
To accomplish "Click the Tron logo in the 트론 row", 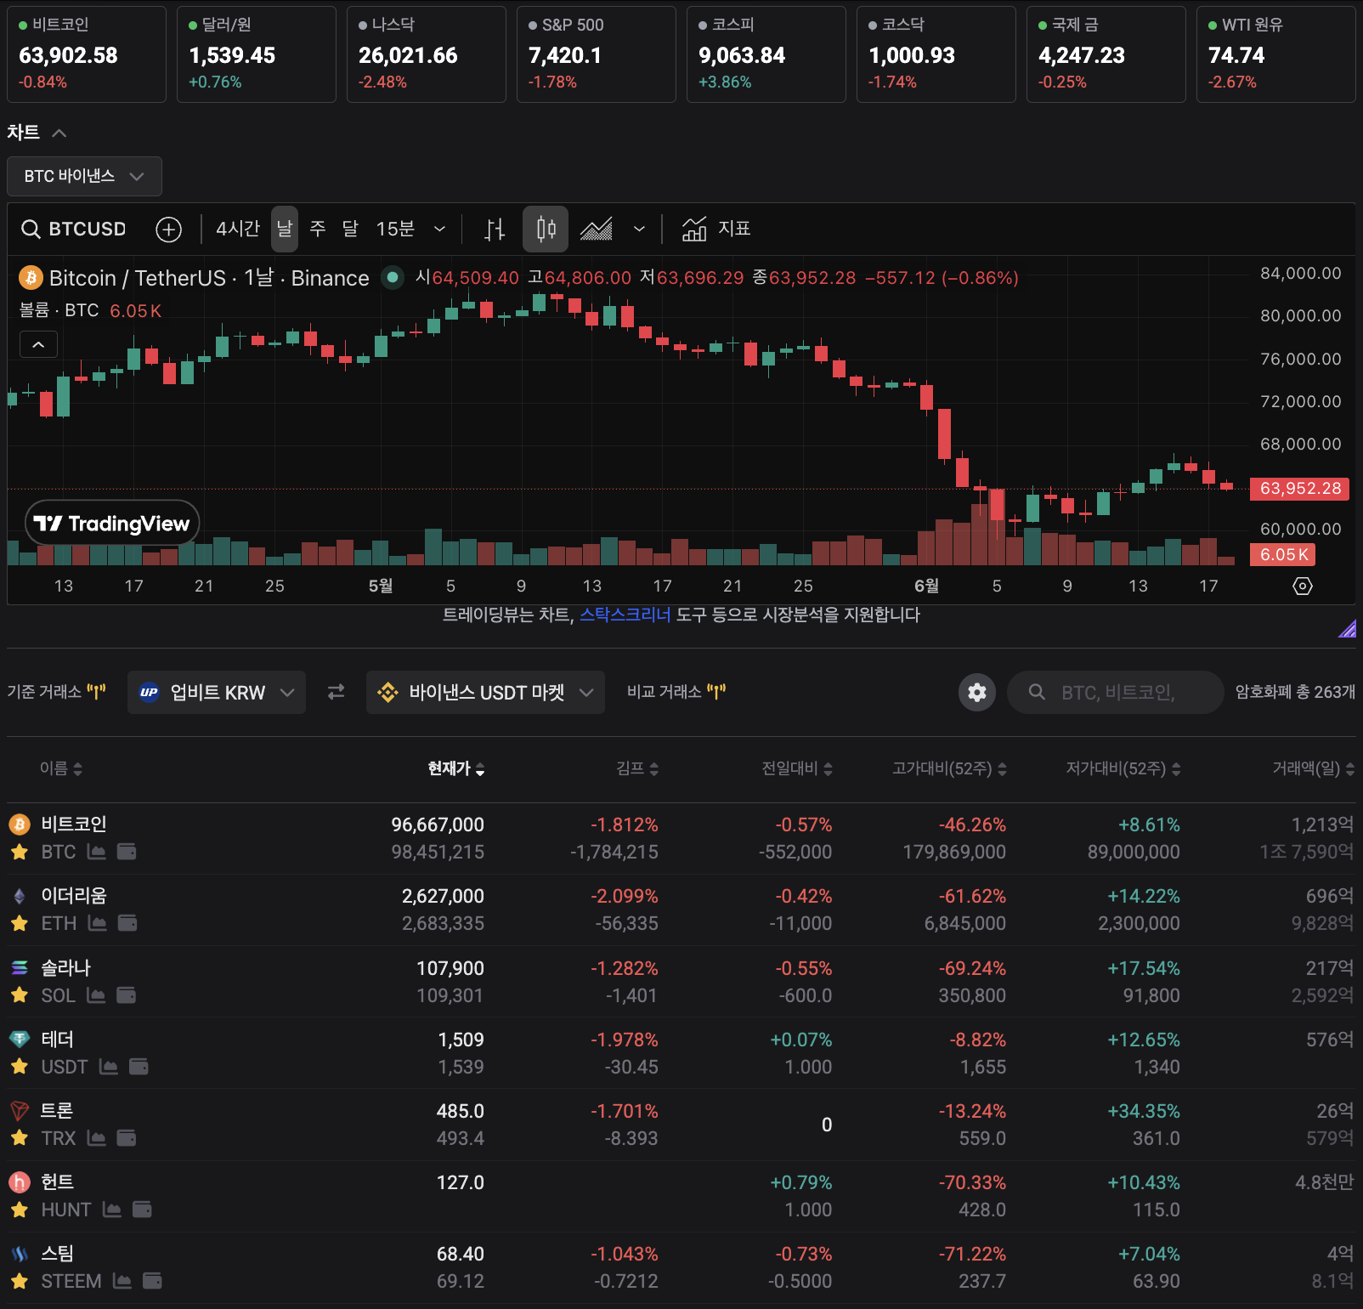I will (20, 1110).
